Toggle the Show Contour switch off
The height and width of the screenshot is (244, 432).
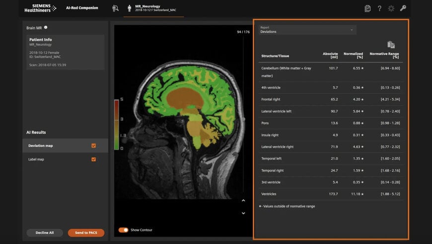click(x=123, y=230)
